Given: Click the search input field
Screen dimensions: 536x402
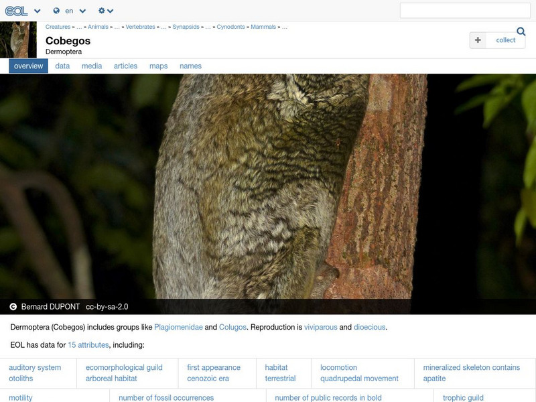Looking at the screenshot, I should 466,11.
